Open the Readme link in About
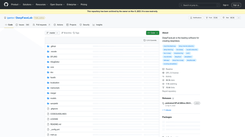The image size is (245, 137). pyautogui.click(x=168, y=69)
